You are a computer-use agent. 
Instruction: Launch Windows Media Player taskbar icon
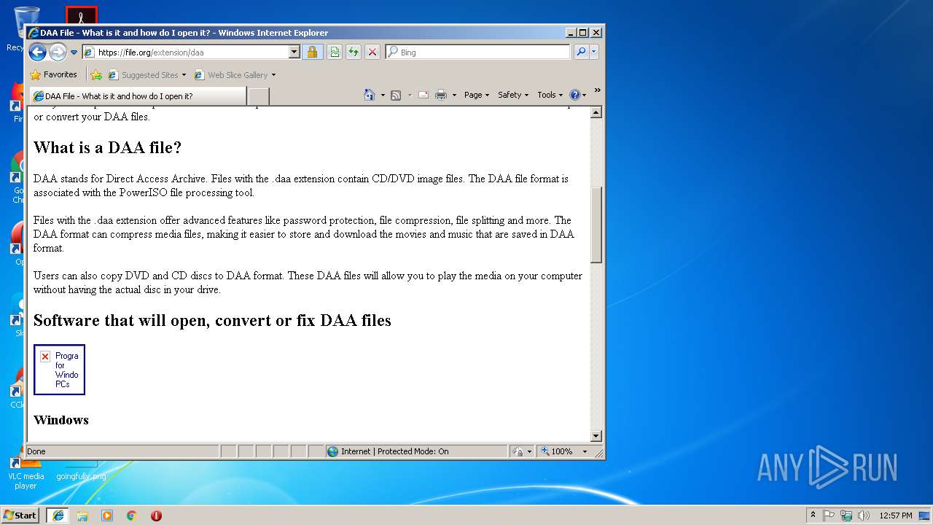tap(107, 516)
